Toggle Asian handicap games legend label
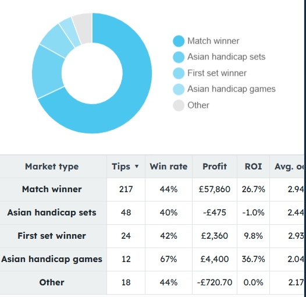This screenshot has height=297, width=306. [x=232, y=89]
